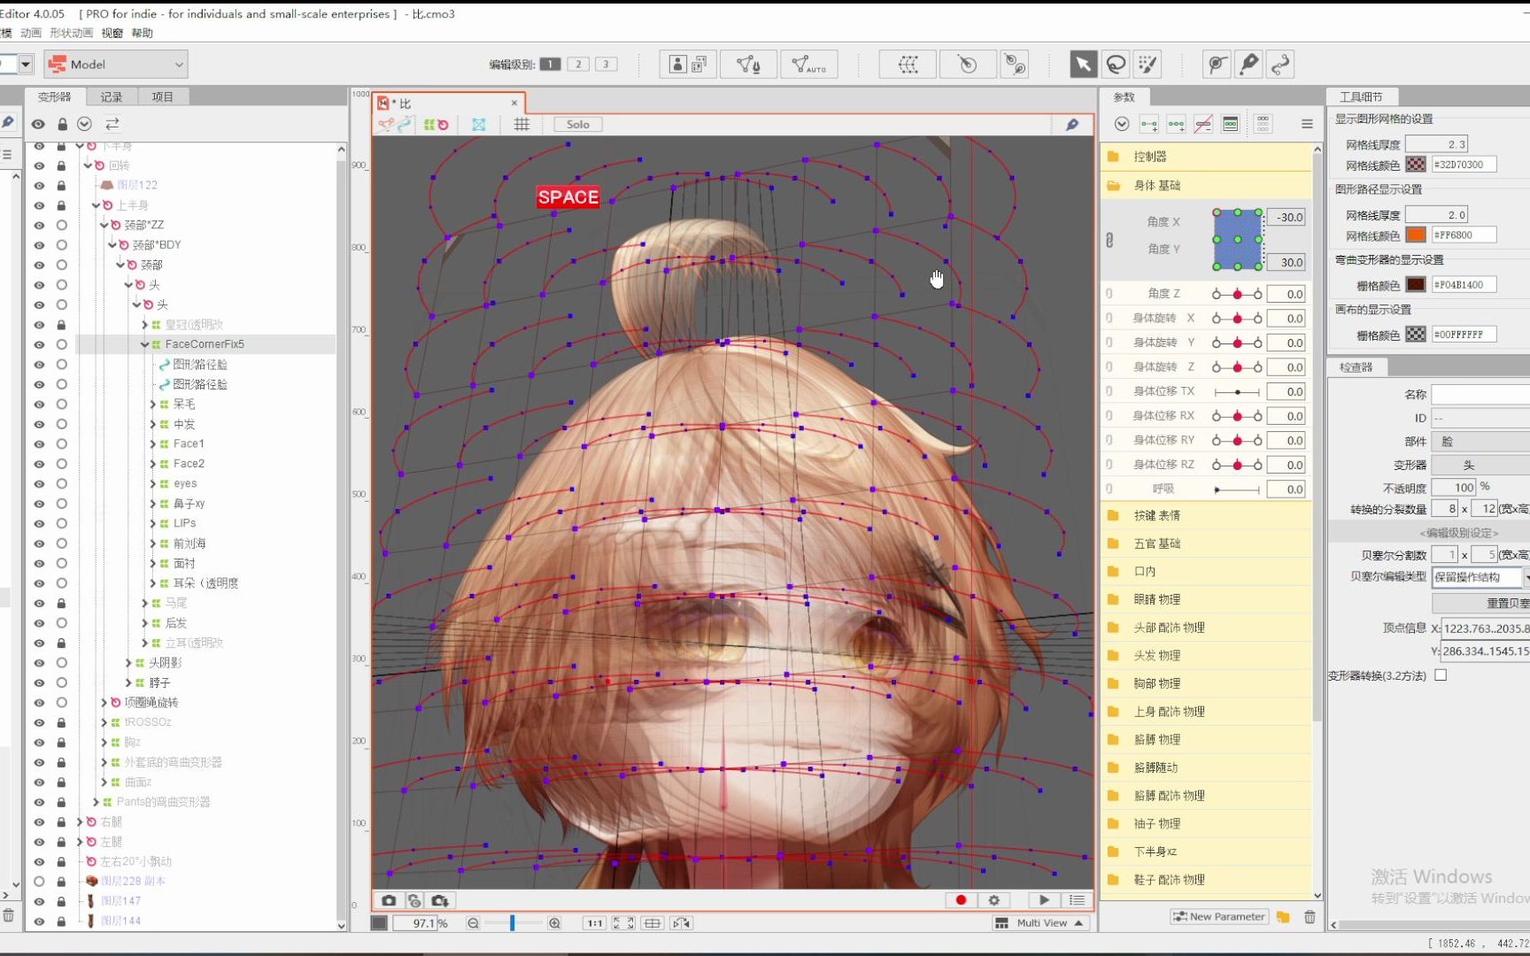Image resolution: width=1530 pixels, height=956 pixels.
Task: Switch to the 记录 tab
Action: coord(112,96)
